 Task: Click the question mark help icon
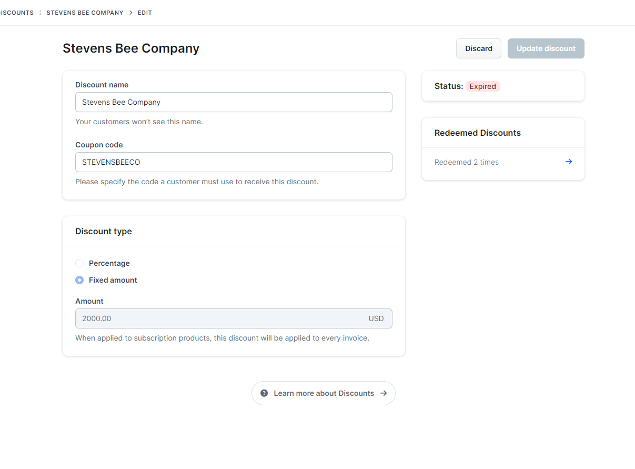[264, 393]
